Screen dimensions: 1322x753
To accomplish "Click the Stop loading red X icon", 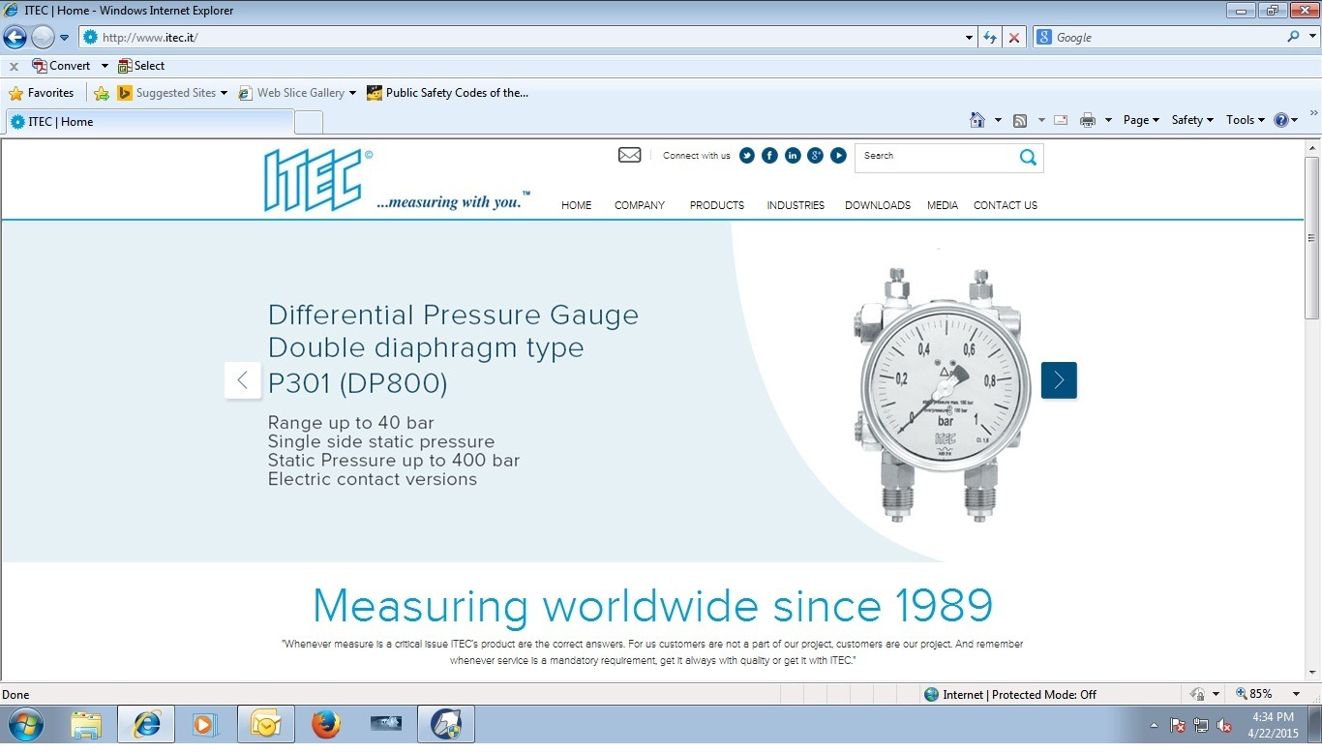I will click(x=1014, y=38).
